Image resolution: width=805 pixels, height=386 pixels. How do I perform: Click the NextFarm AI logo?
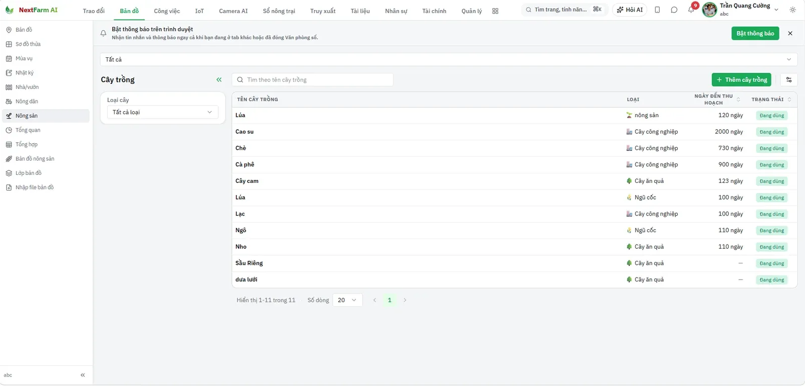pyautogui.click(x=31, y=10)
